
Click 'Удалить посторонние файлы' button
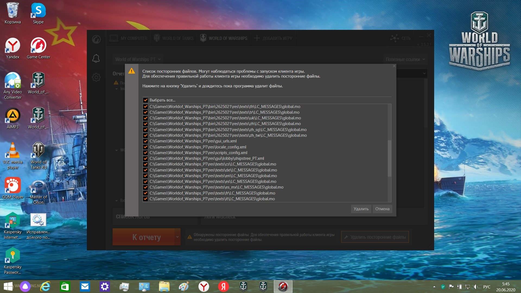375,237
